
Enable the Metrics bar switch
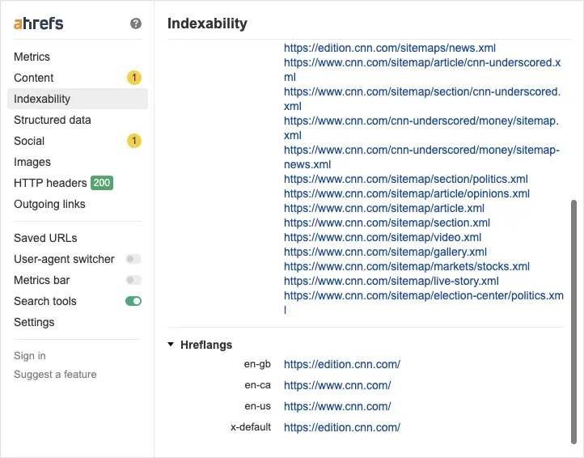click(133, 280)
